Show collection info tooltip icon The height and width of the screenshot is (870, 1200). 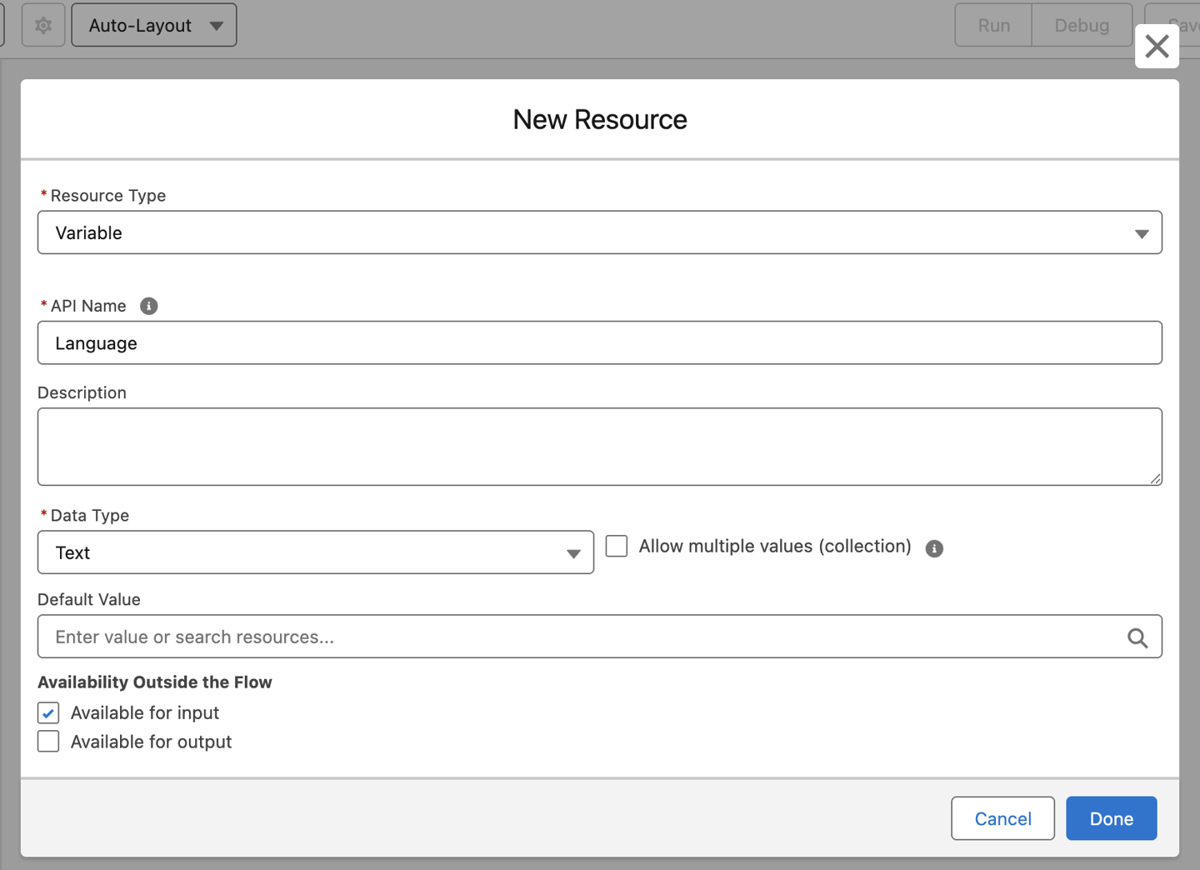934,548
